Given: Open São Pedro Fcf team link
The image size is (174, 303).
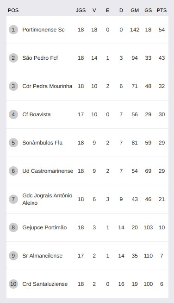Looking at the screenshot, I should (40, 58).
